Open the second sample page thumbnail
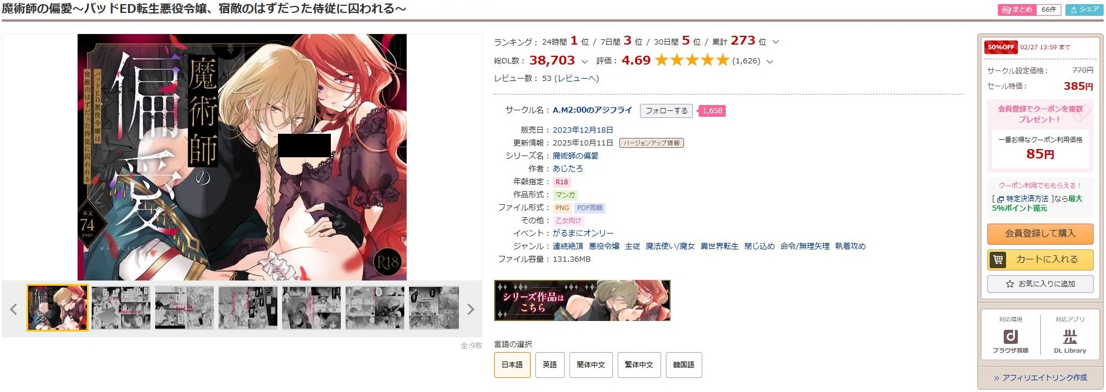Screen dimensions: 1106x392 tap(121, 308)
